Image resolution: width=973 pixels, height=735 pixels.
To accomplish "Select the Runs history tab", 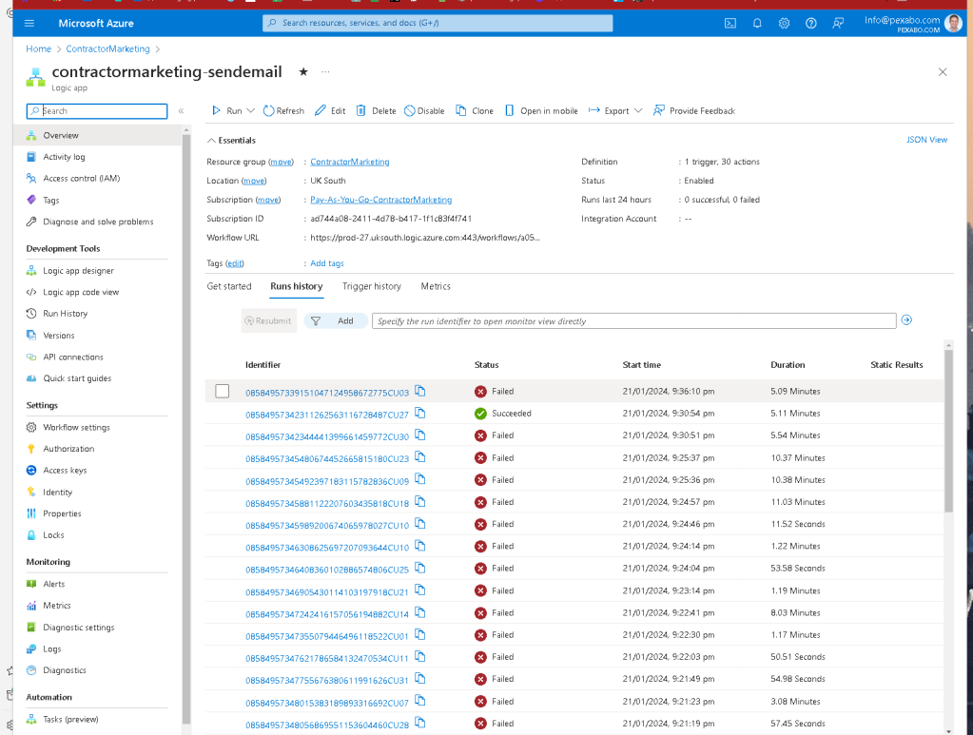I will point(297,286).
